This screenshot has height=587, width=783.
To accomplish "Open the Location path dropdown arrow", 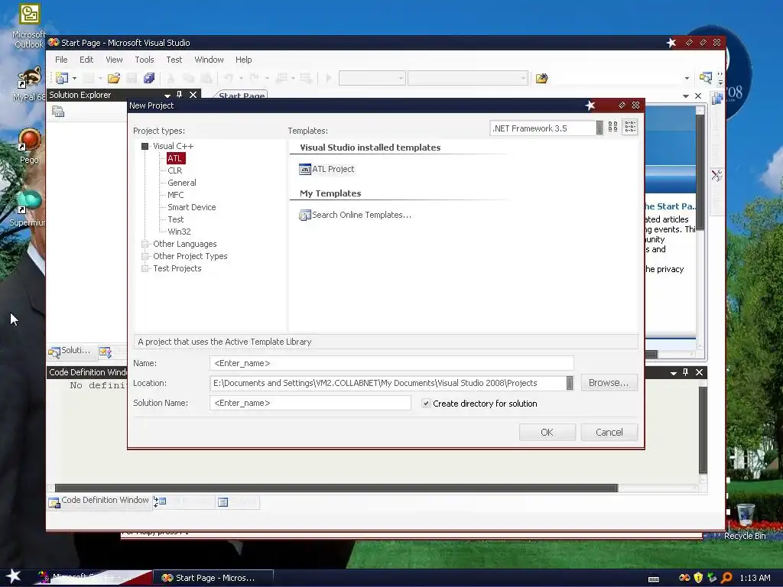I will click(569, 384).
